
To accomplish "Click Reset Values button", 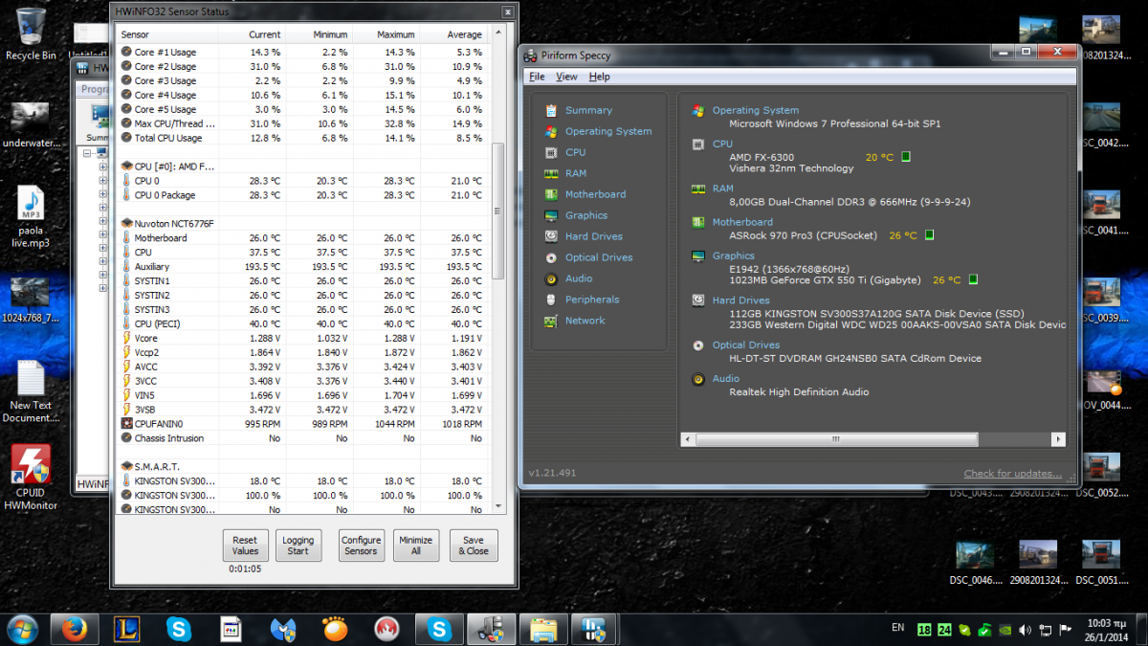I will coord(245,546).
